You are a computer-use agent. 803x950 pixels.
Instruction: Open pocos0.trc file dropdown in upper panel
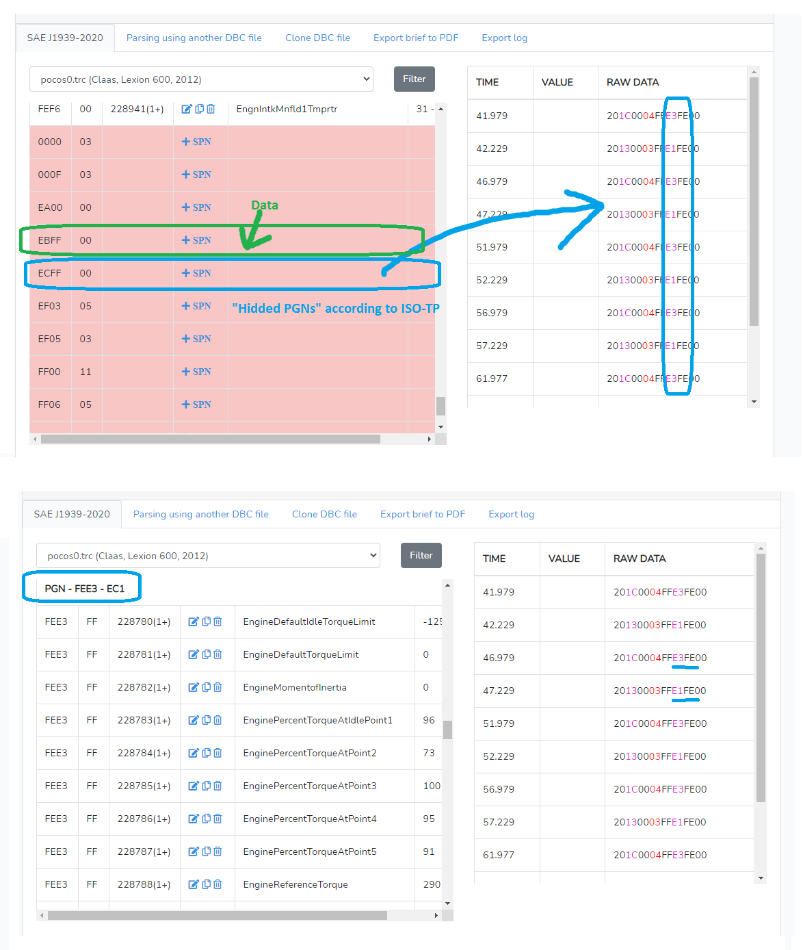(x=201, y=79)
